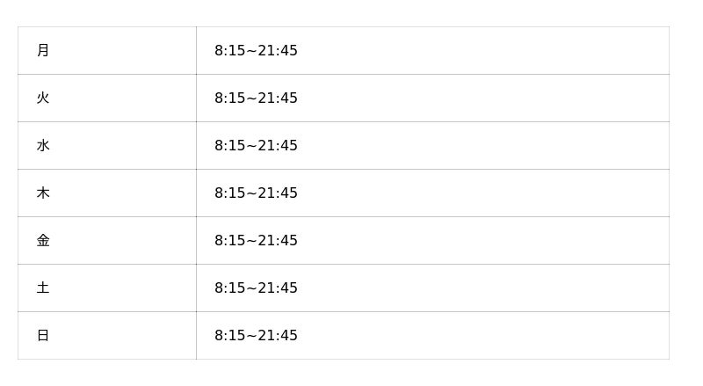The width and height of the screenshot is (703, 386).
Task: Click blank area right of 日 row hours
Action: tap(483, 336)
